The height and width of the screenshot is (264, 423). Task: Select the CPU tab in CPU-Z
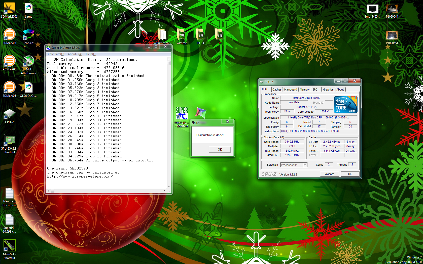[x=265, y=89]
